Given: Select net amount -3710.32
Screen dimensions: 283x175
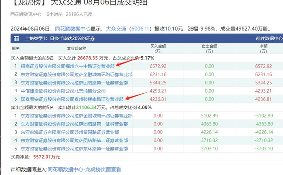Looking at the screenshot, I should coord(264,141).
